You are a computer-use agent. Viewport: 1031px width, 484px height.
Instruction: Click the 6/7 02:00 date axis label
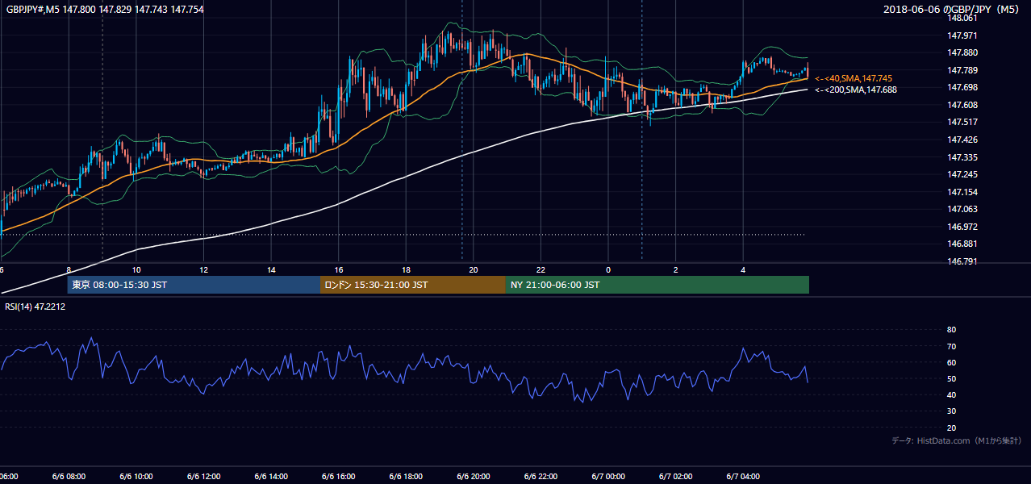point(675,477)
